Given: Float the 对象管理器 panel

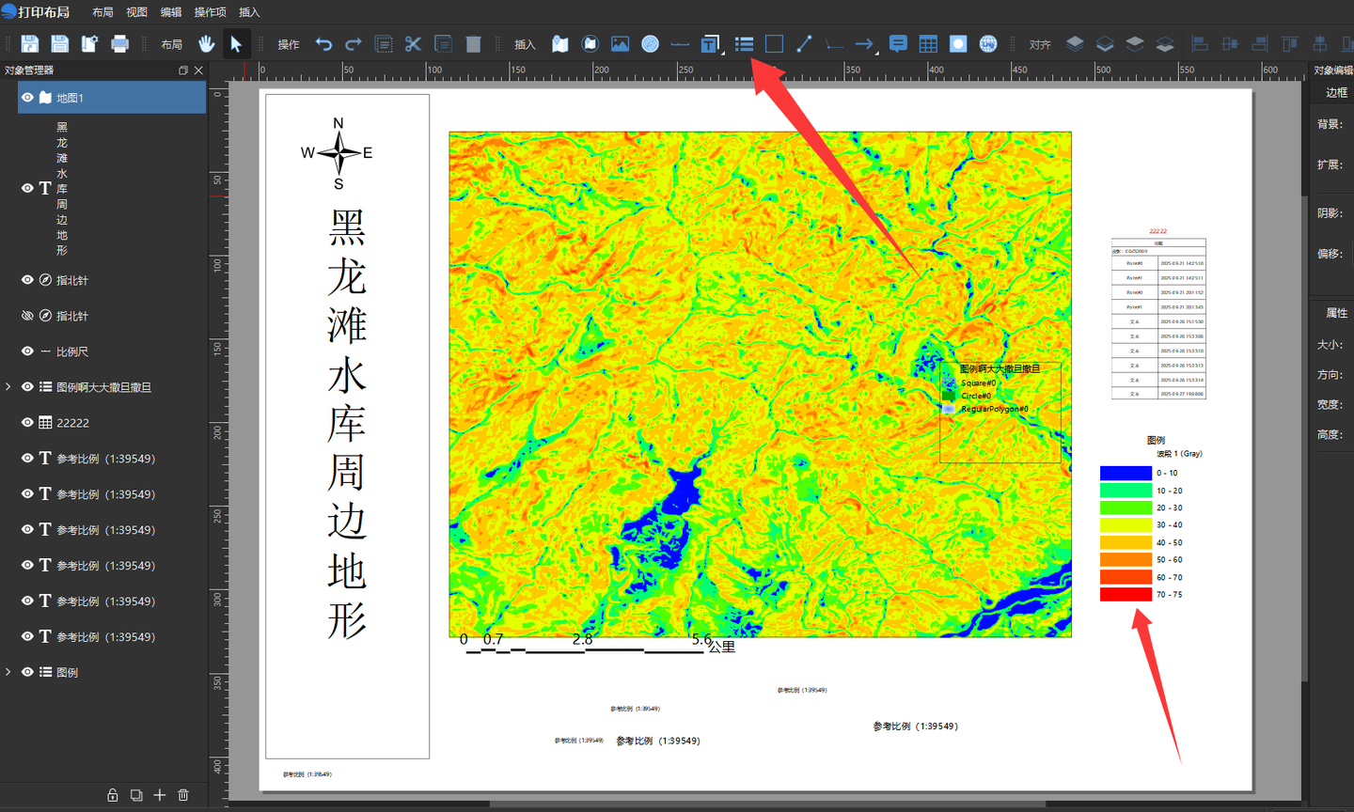Looking at the screenshot, I should (183, 70).
